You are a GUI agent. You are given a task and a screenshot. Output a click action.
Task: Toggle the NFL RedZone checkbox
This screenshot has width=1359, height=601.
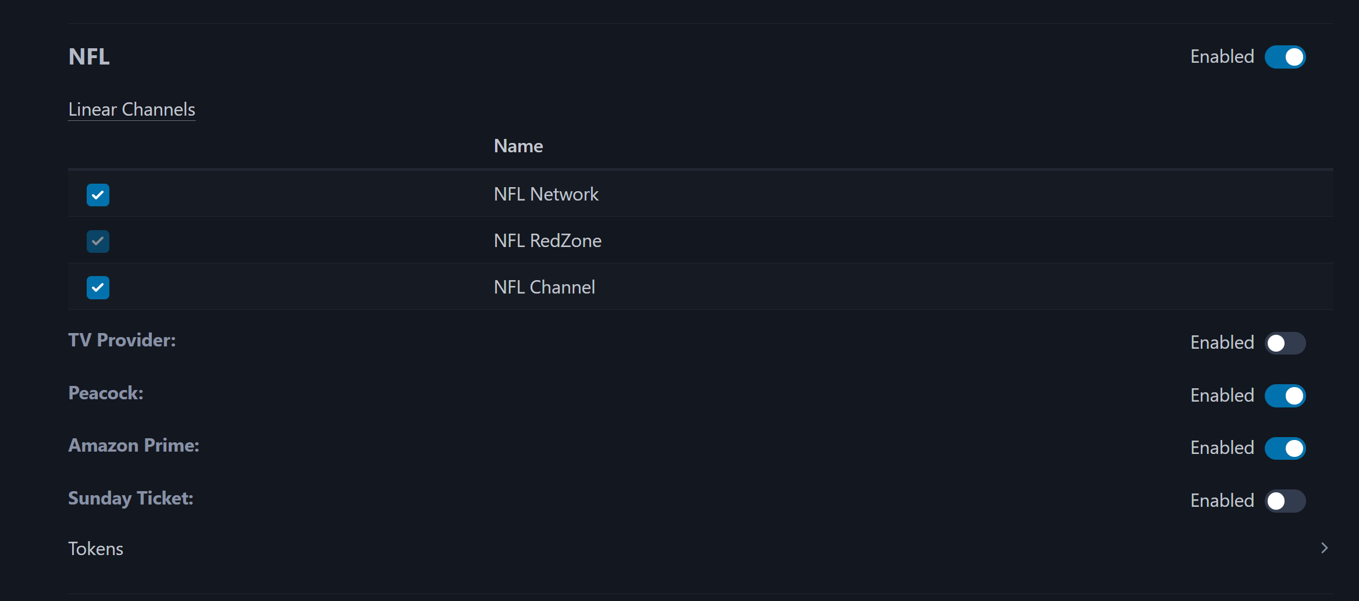98,241
